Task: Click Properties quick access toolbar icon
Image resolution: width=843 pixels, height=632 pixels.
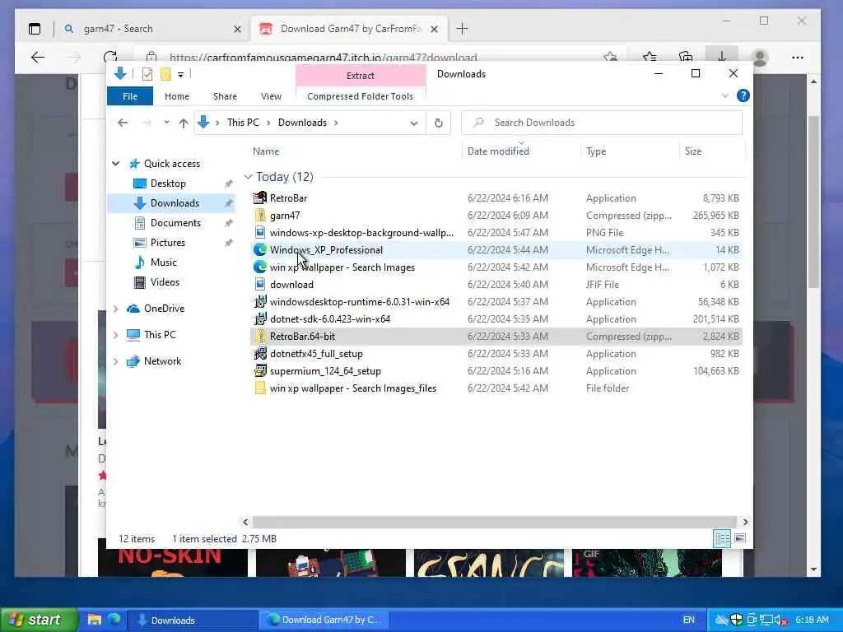Action: click(x=147, y=74)
